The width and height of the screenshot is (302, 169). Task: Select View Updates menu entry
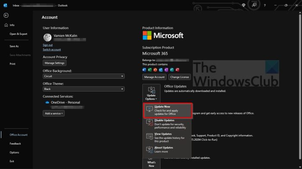167,138
